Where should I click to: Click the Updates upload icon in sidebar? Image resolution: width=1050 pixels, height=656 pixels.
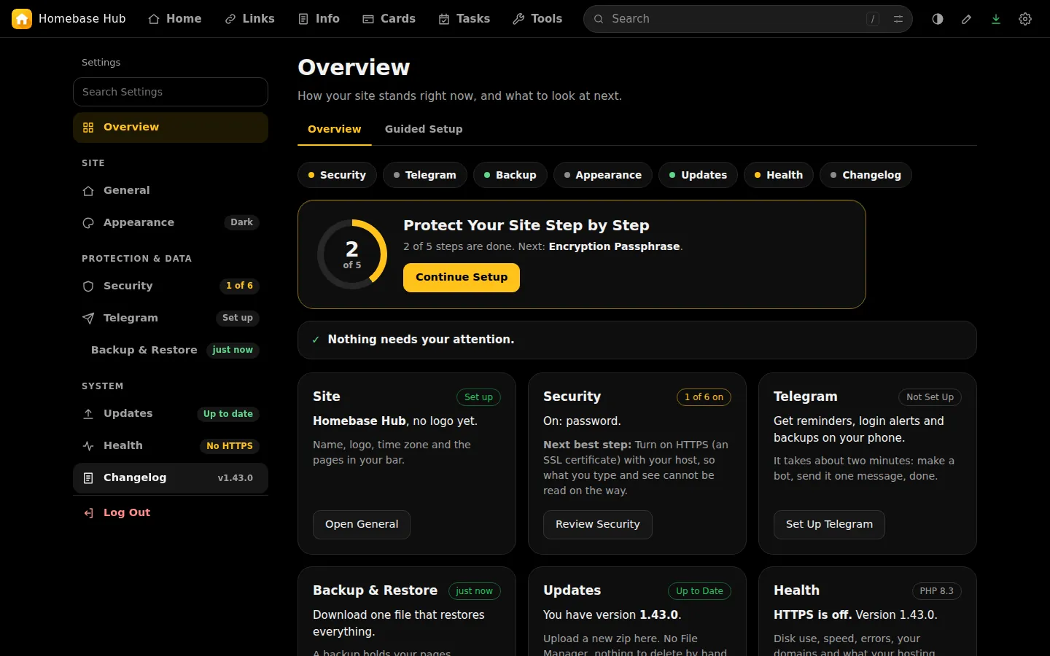point(88,414)
